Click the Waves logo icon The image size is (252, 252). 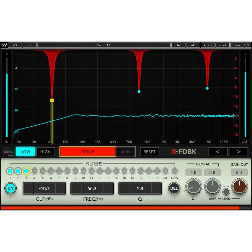pyautogui.click(x=4, y=45)
